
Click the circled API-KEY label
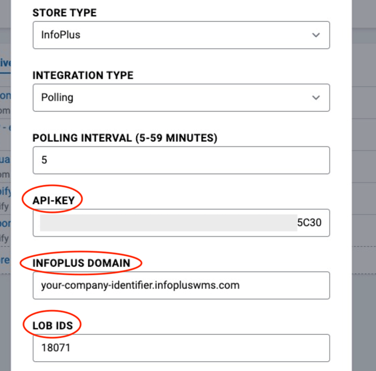54,201
